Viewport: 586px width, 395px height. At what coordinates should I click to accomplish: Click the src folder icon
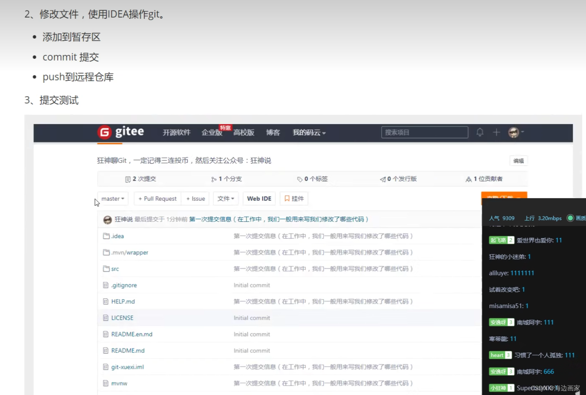[106, 268]
